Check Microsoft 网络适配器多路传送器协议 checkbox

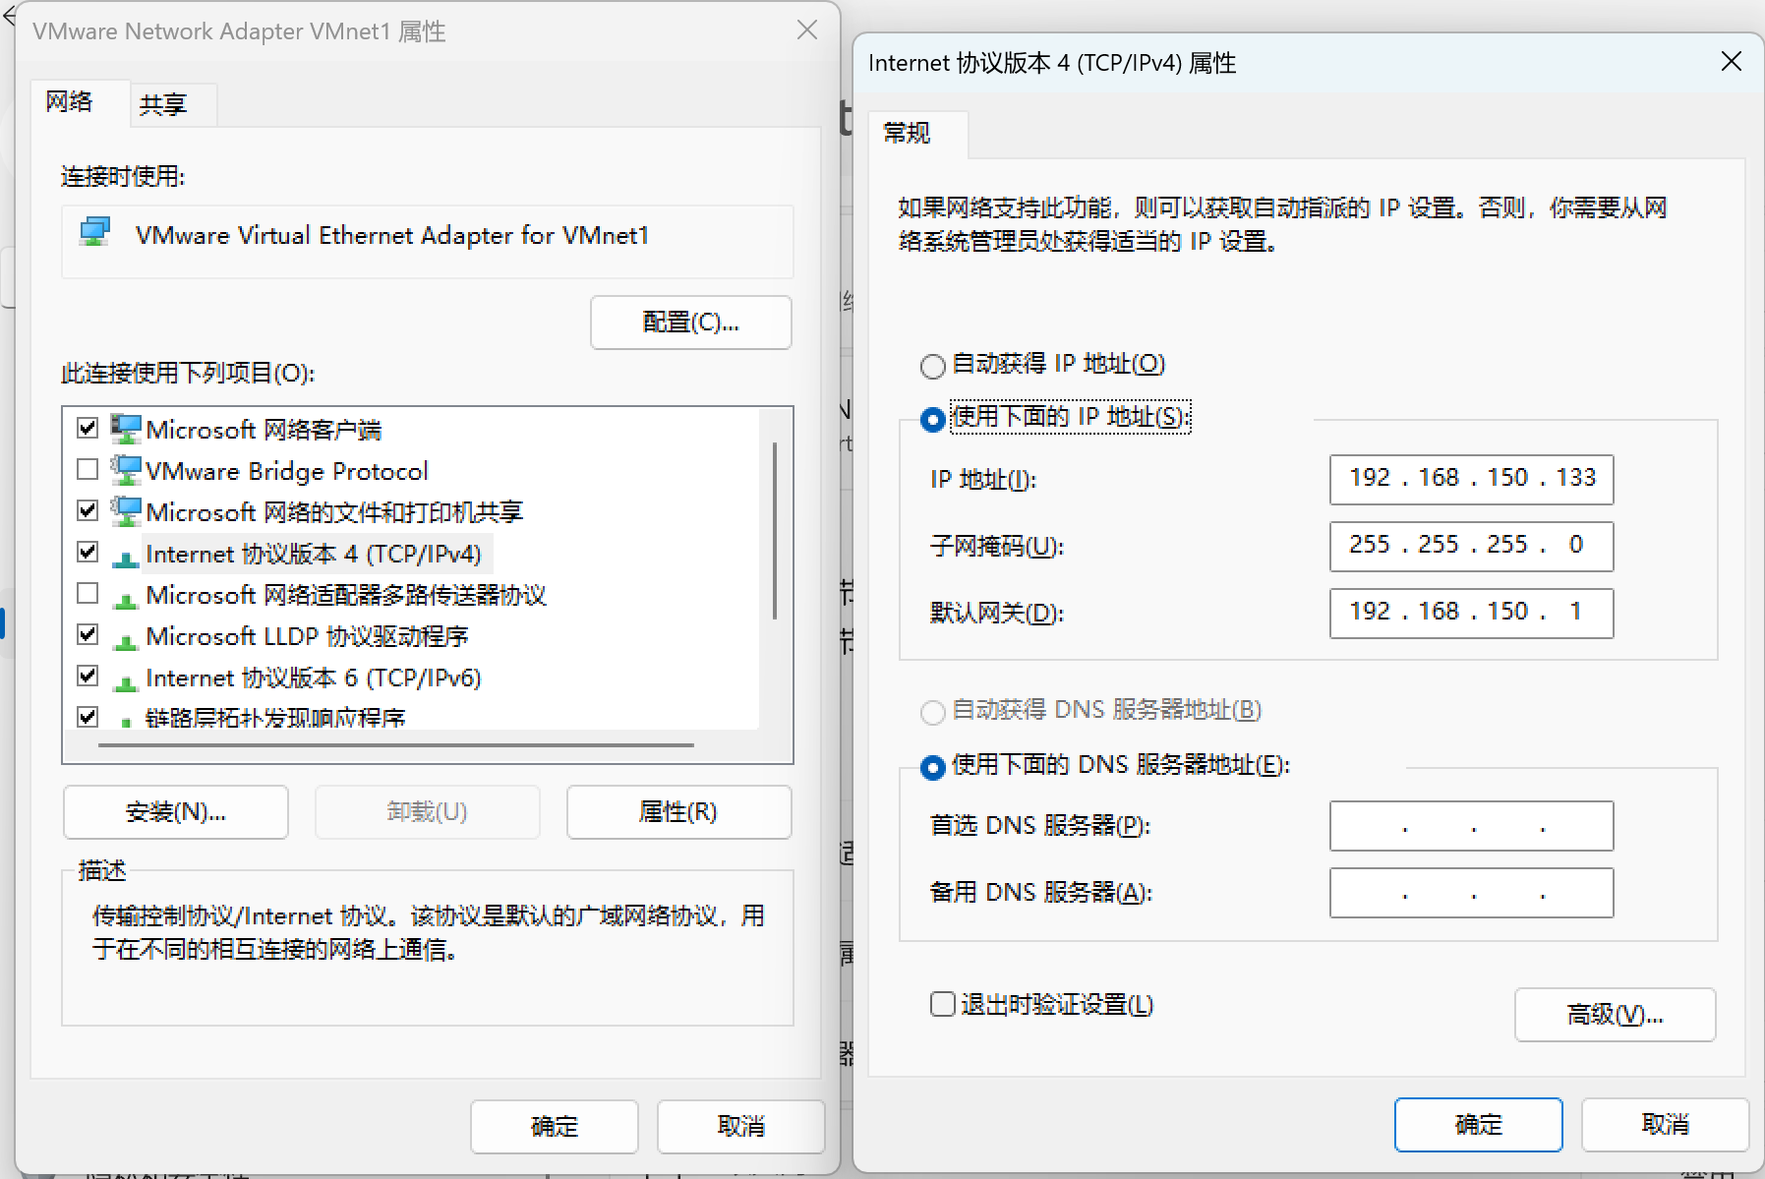(x=88, y=593)
